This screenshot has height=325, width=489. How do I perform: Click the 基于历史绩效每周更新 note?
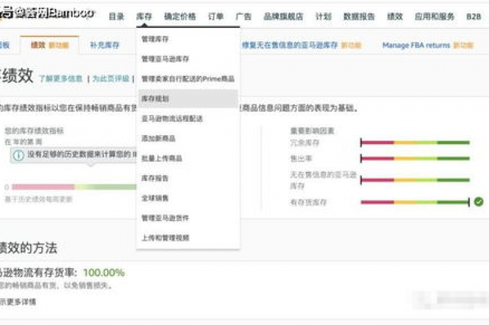click(38, 199)
